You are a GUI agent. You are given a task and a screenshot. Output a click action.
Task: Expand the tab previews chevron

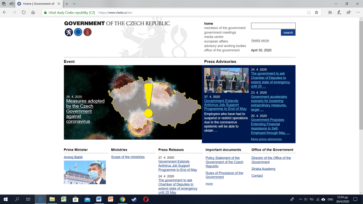click(x=74, y=4)
